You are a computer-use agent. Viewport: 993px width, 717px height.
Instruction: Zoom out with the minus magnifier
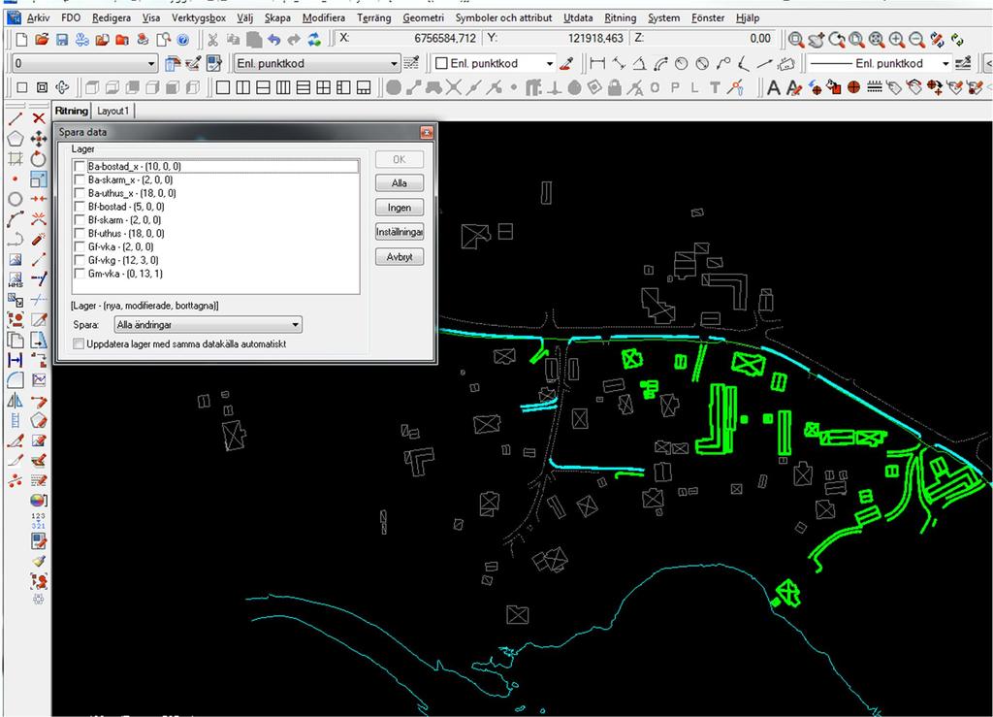click(917, 40)
